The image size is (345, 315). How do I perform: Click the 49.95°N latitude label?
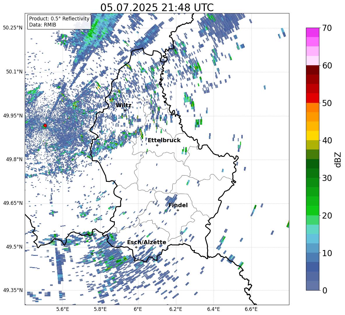pos(13,115)
